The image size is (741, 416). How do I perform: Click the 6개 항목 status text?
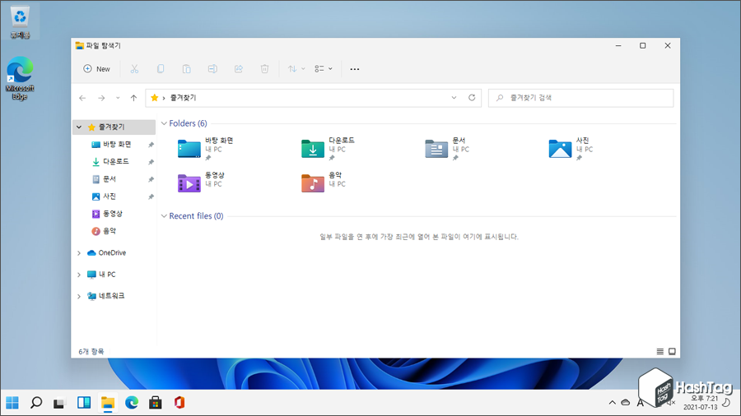[x=91, y=351]
